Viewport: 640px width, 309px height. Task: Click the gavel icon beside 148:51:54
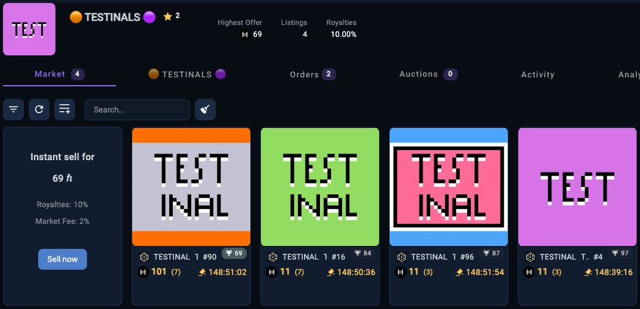(459, 272)
